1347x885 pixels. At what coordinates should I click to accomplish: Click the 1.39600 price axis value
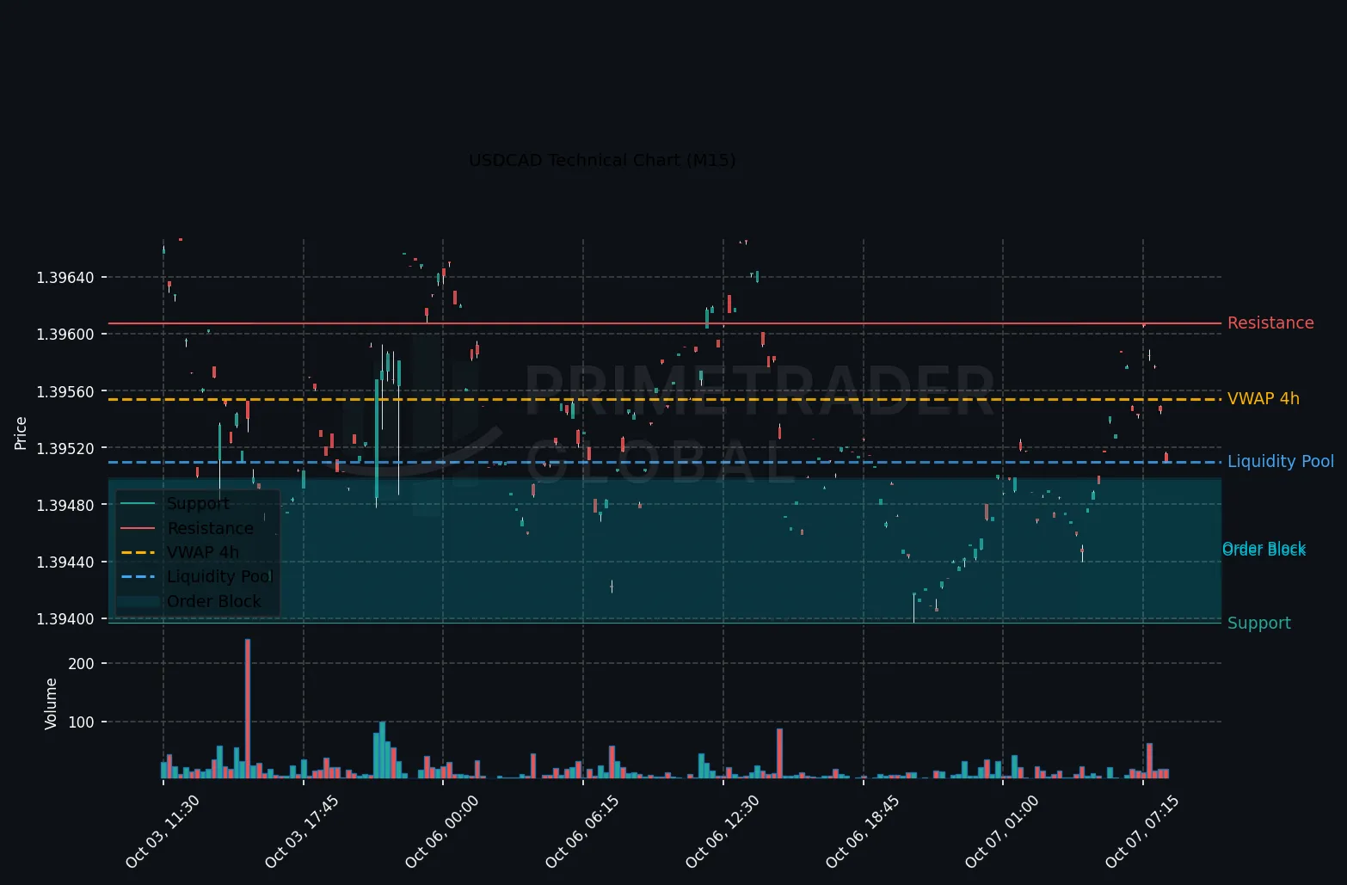[x=65, y=335]
